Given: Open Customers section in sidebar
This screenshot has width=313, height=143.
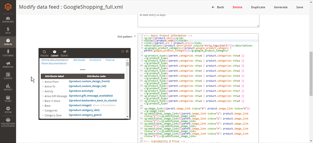Looking at the screenshot, I should 8,53.
